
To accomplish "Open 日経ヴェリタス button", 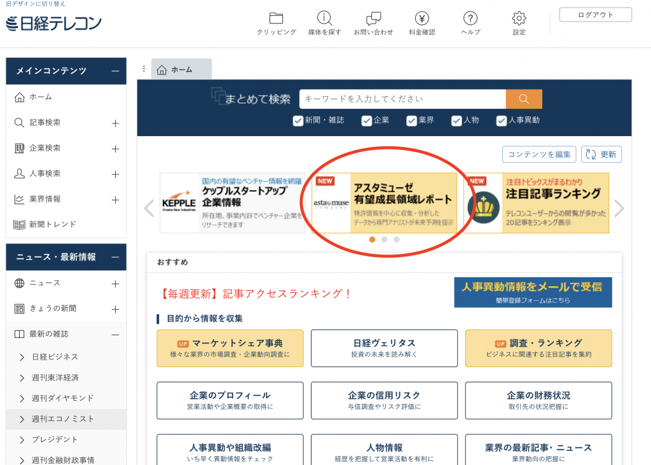I will point(384,348).
